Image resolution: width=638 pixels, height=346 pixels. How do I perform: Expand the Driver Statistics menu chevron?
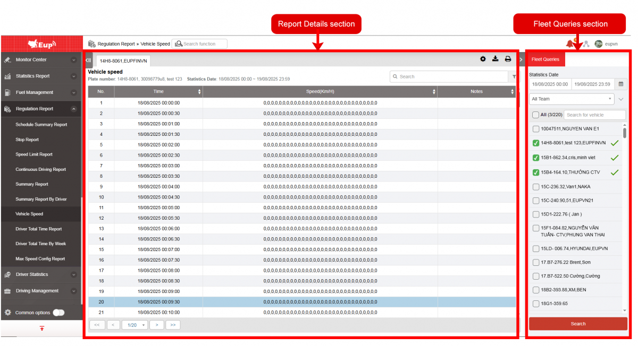73,274
